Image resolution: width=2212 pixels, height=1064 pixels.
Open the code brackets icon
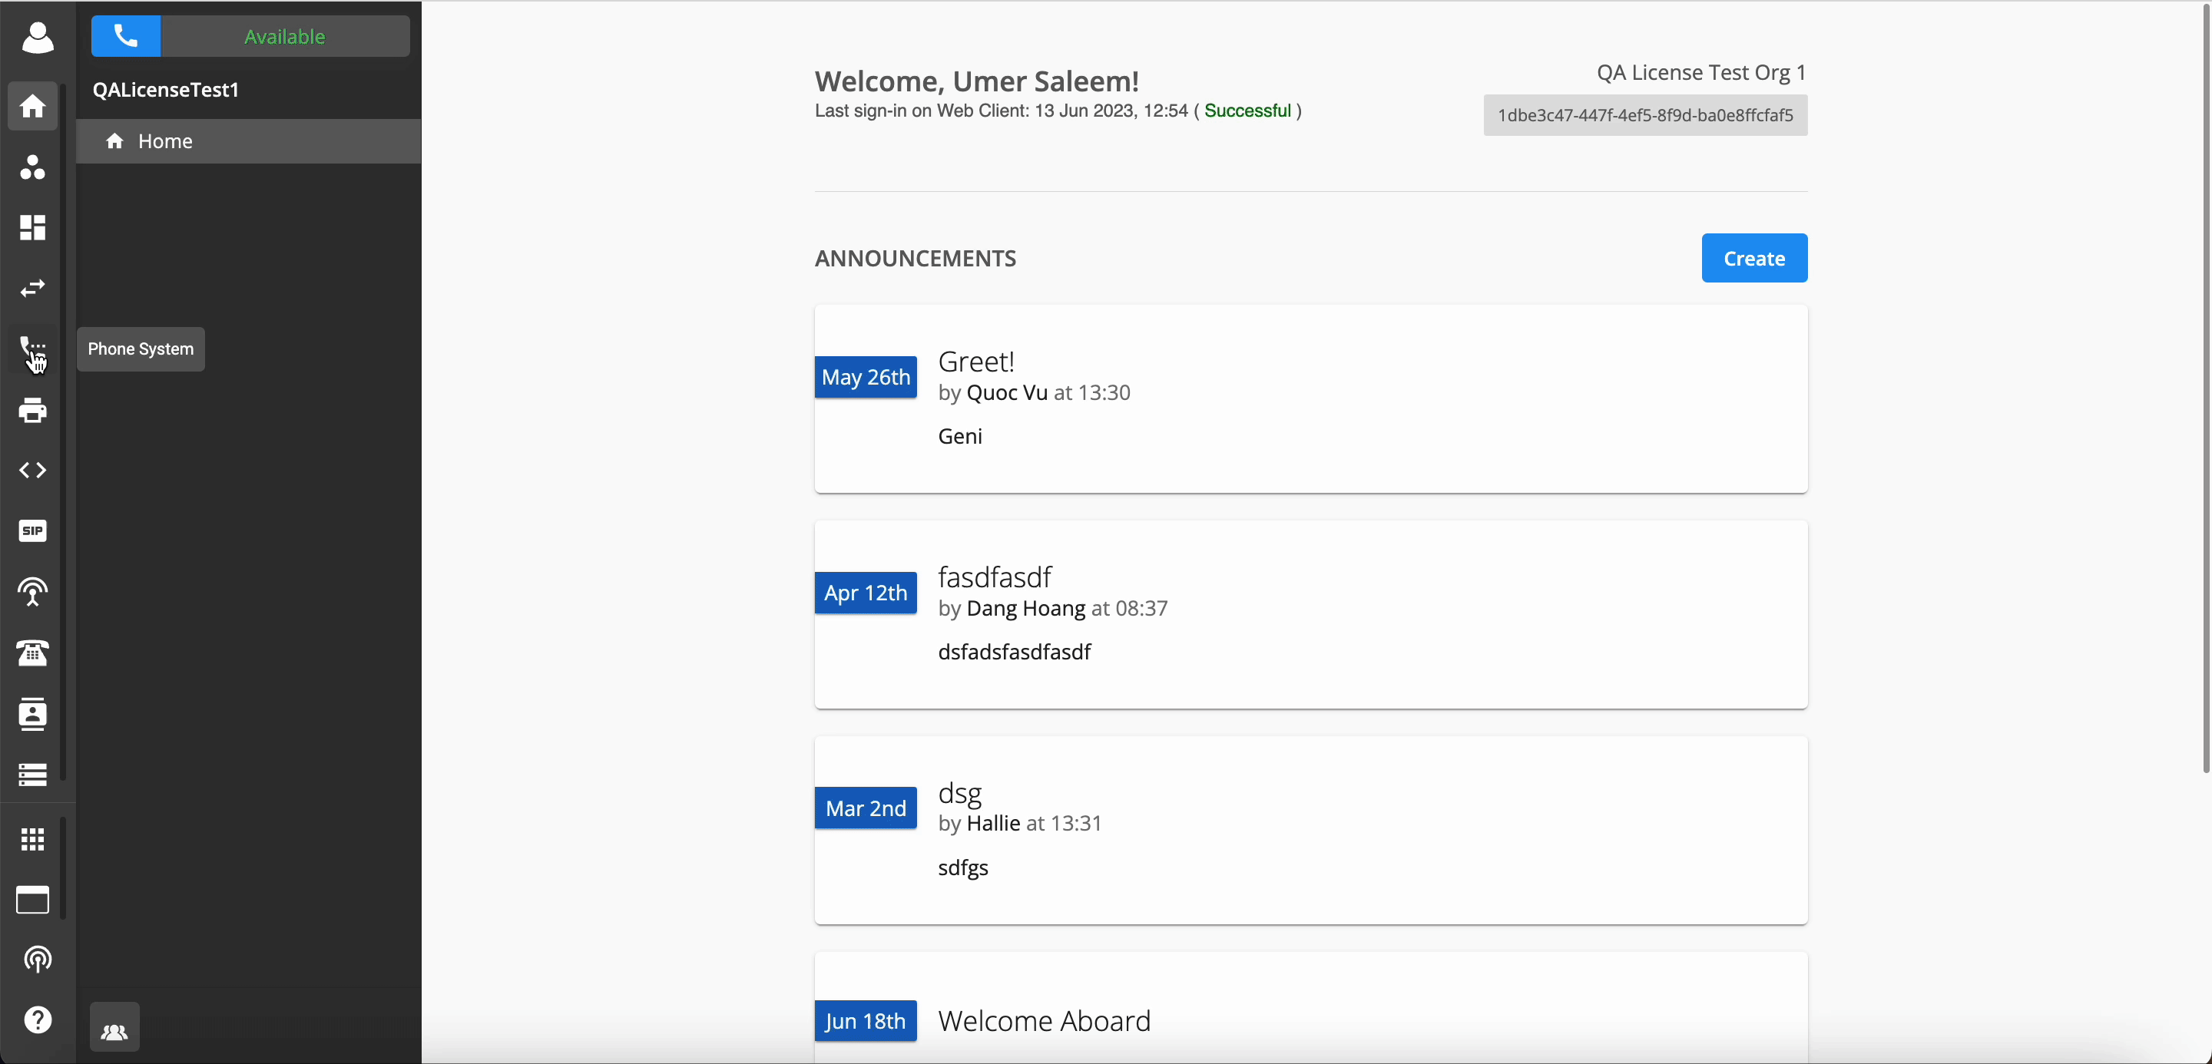(32, 471)
